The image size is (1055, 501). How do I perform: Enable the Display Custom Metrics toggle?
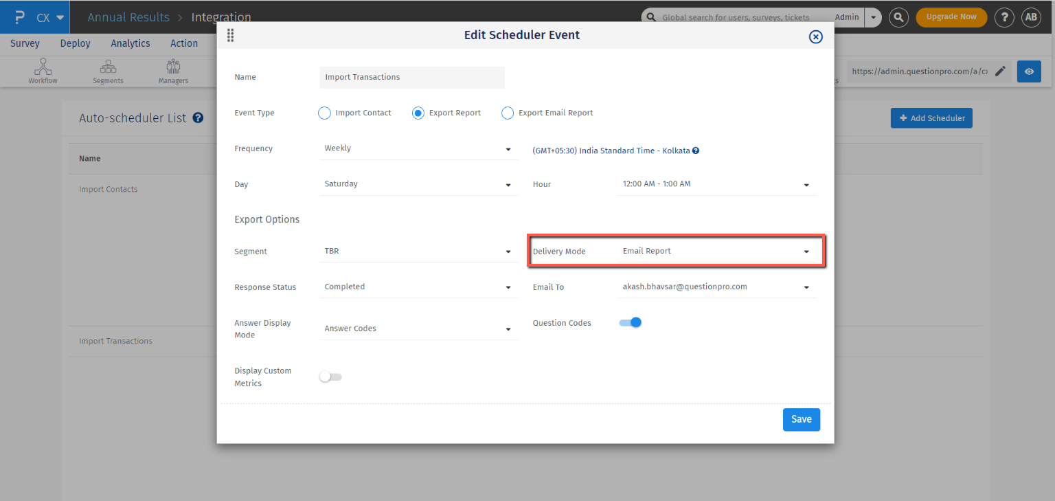tap(330, 377)
